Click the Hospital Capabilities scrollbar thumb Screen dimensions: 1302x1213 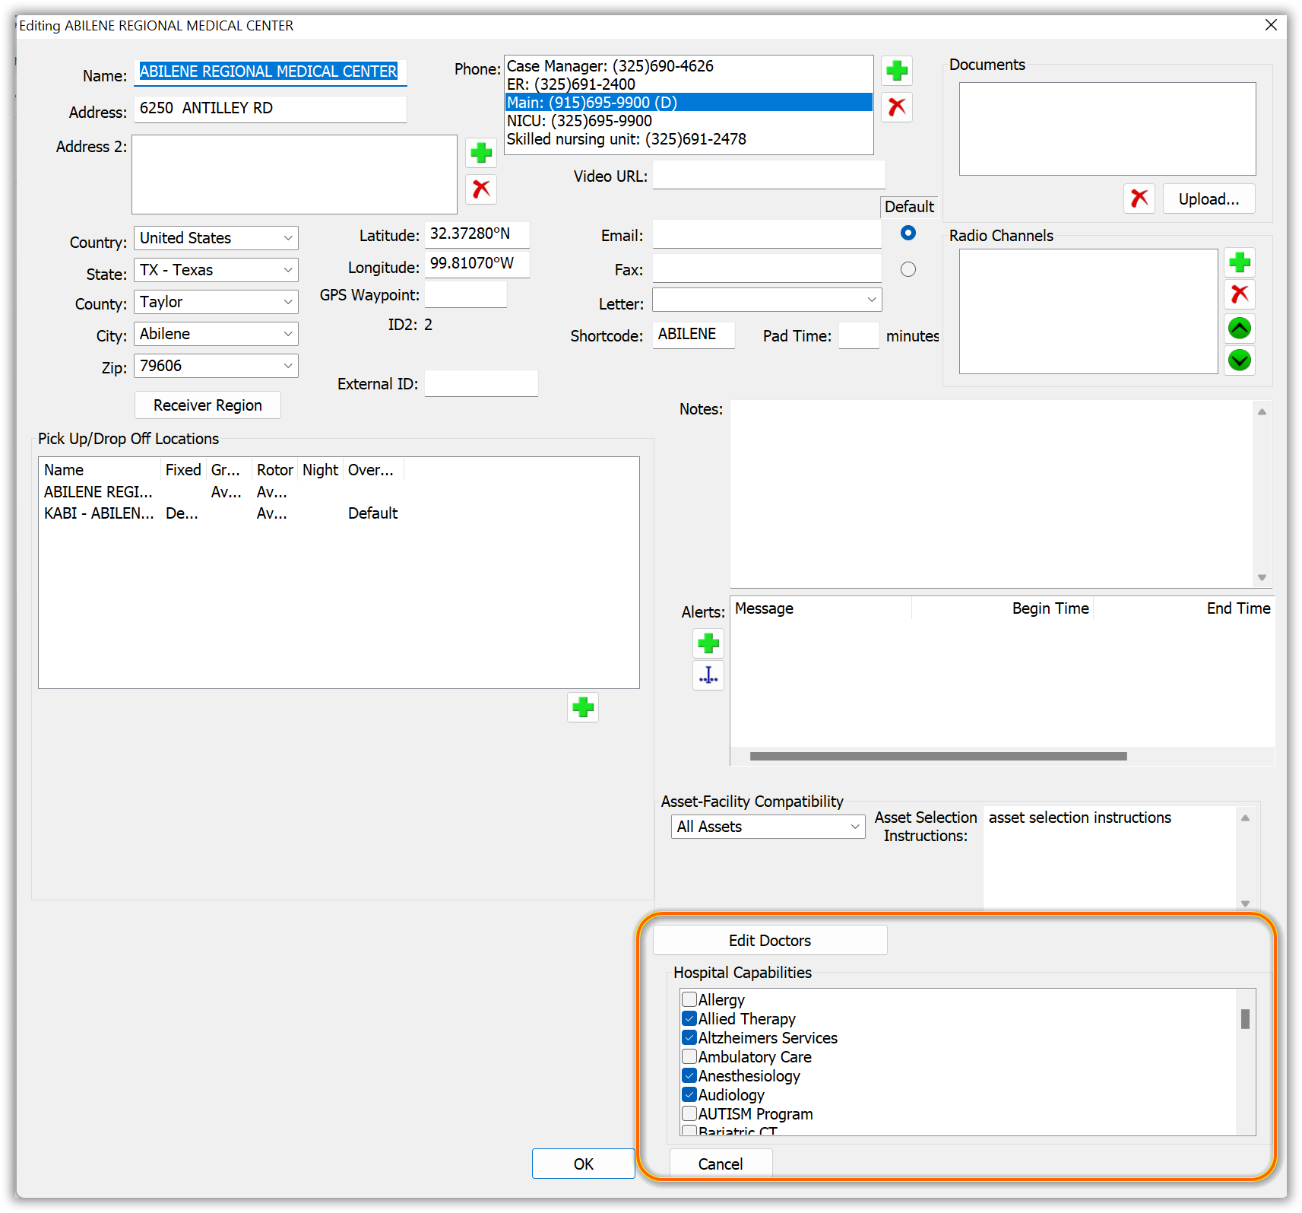pyautogui.click(x=1245, y=1018)
